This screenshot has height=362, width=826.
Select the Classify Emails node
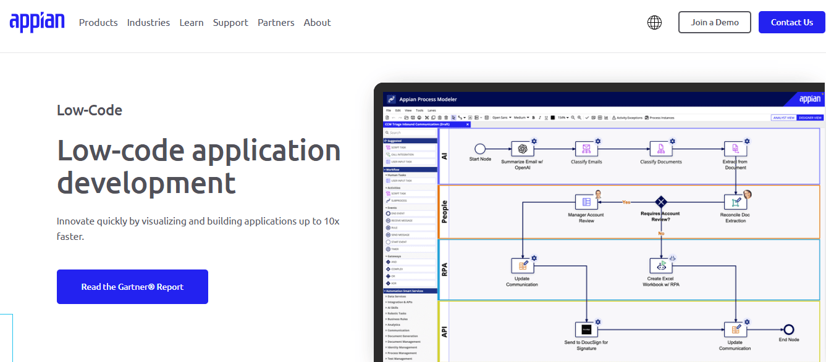(586, 149)
